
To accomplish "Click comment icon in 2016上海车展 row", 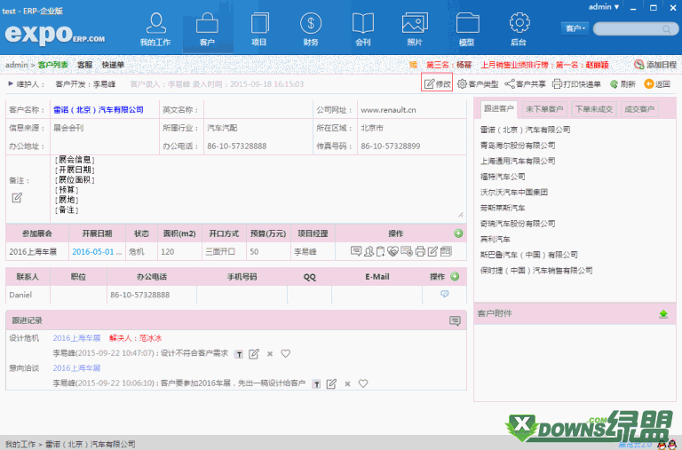I will coord(356,251).
